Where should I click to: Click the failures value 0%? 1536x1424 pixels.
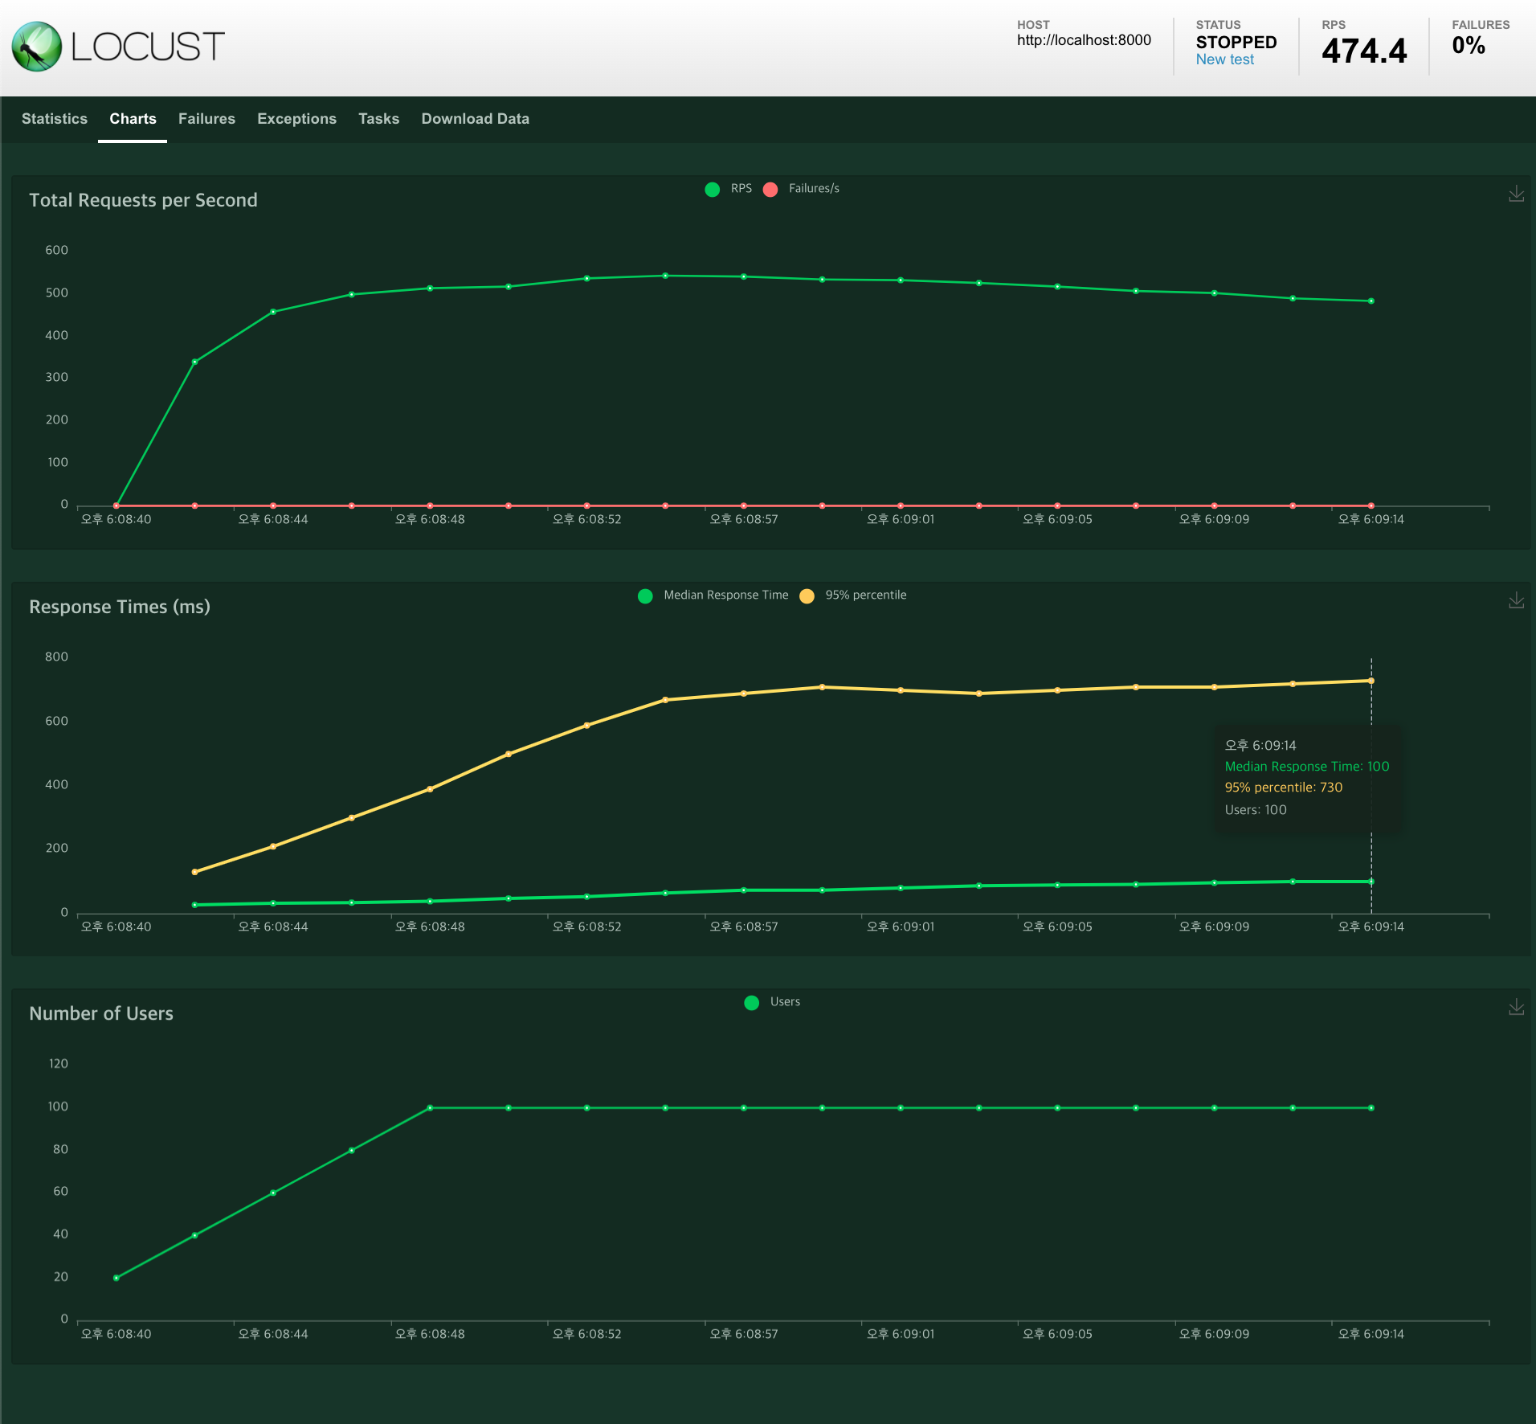[x=1469, y=46]
